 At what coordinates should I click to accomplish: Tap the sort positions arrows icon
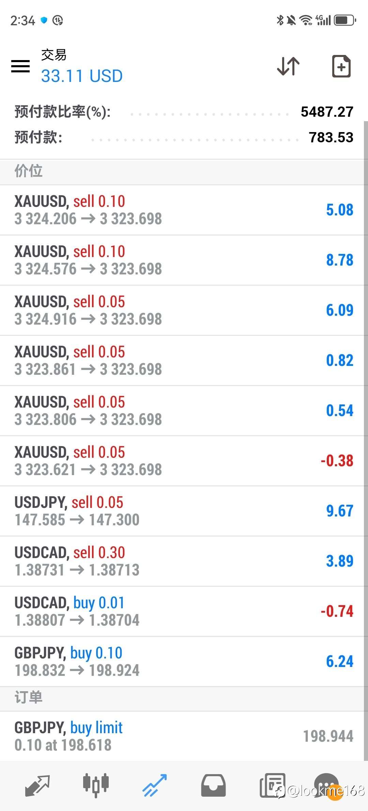[x=288, y=66]
